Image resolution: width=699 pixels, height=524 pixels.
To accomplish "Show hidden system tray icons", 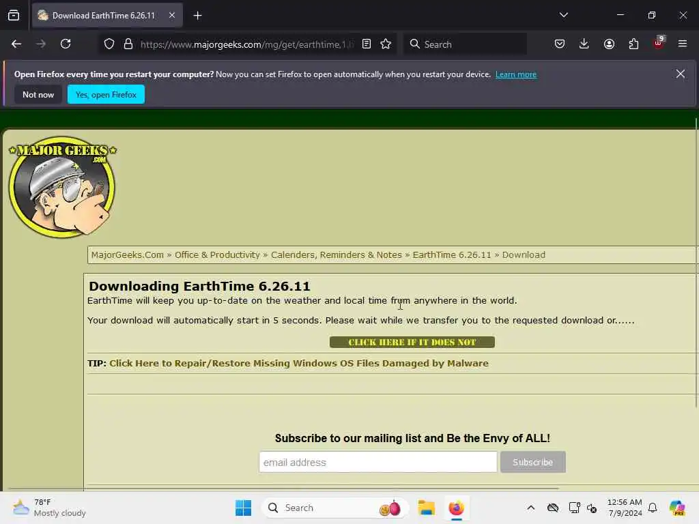I will (x=531, y=508).
